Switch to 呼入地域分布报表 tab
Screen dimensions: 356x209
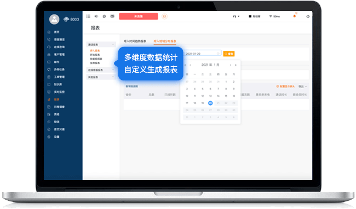coord(165,41)
